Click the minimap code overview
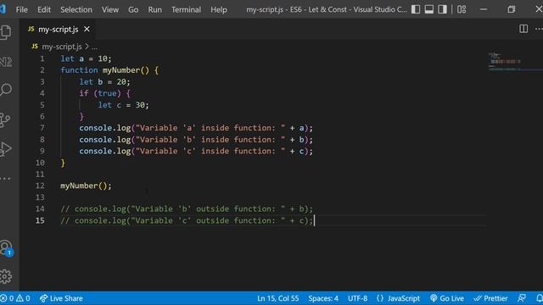 tap(515, 62)
